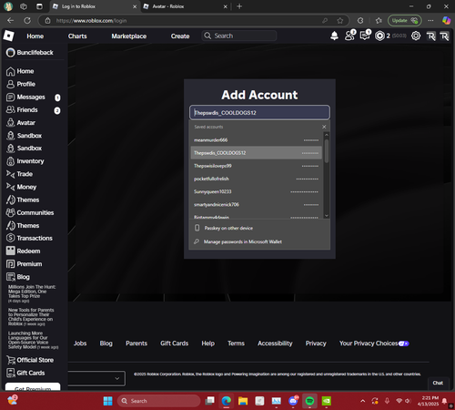Open the Accessibility footer link
Image resolution: width=455 pixels, height=410 pixels.
coord(275,343)
